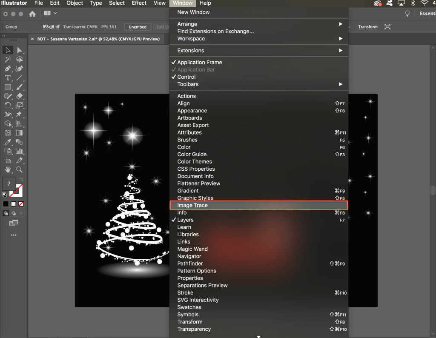
Task: Pick the Eyedropper tool
Action: click(x=8, y=142)
